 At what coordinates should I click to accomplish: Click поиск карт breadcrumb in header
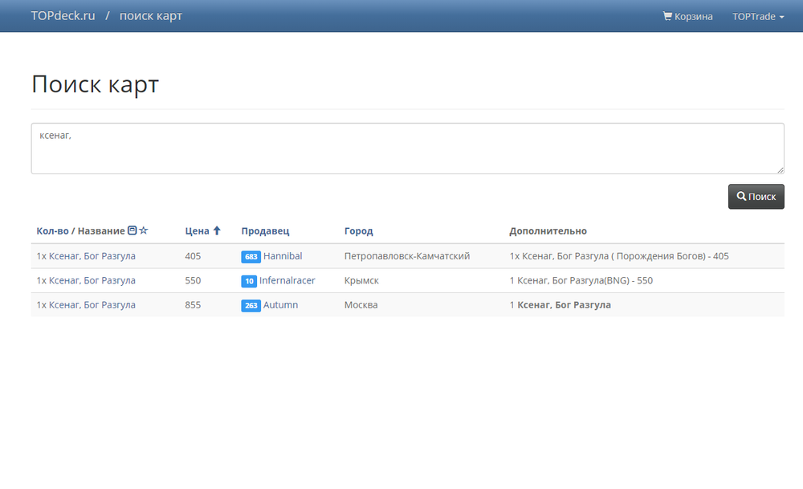[151, 16]
